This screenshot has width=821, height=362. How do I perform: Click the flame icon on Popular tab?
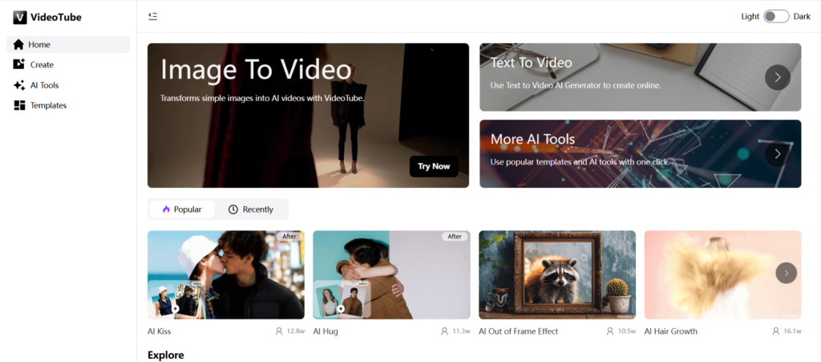166,209
